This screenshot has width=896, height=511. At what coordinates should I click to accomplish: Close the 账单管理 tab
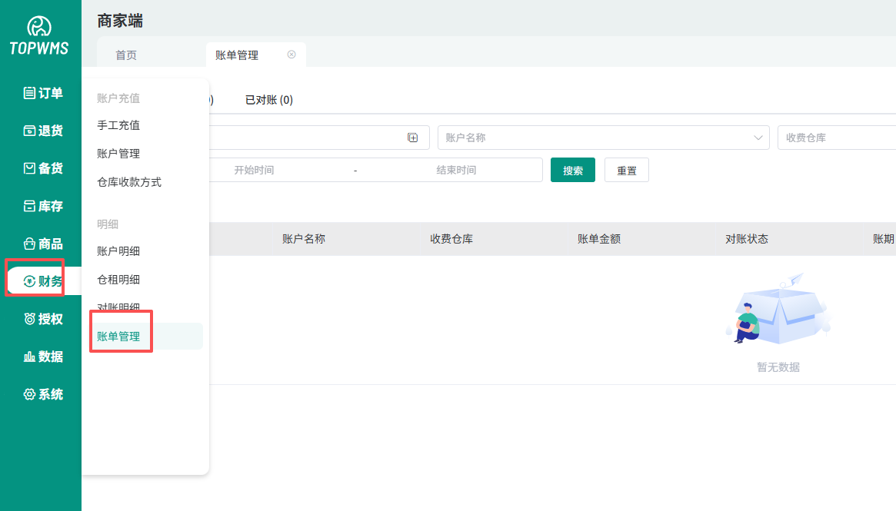[291, 55]
